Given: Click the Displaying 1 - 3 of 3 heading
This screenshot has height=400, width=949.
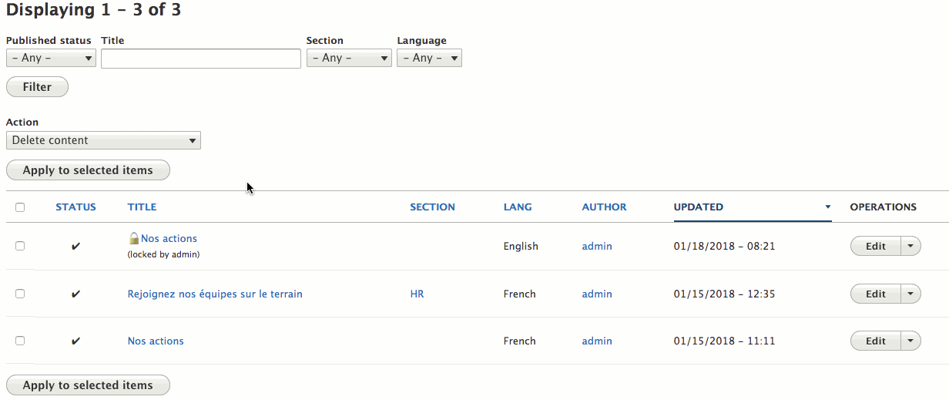Looking at the screenshot, I should coord(94,11).
